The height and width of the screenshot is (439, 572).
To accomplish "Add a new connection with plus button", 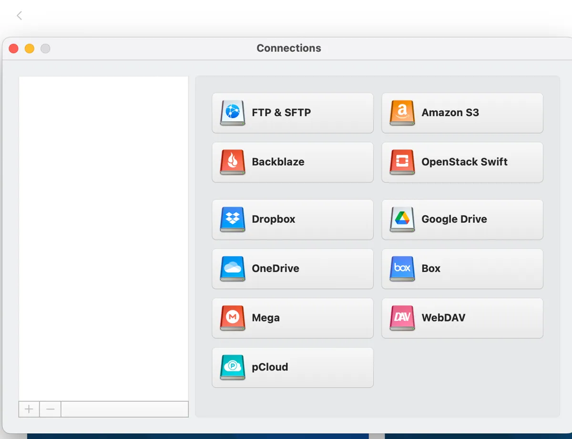I will [x=29, y=409].
